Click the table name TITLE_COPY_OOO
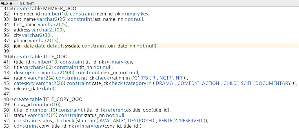This screenshot has height=129, width=299. pos(63,99)
